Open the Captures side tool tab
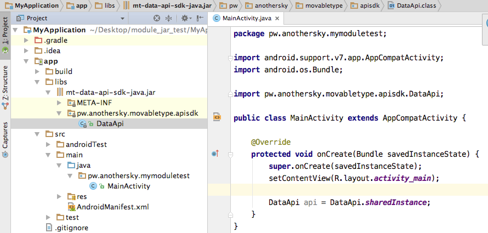This screenshot has height=233, width=488. (x=5, y=139)
